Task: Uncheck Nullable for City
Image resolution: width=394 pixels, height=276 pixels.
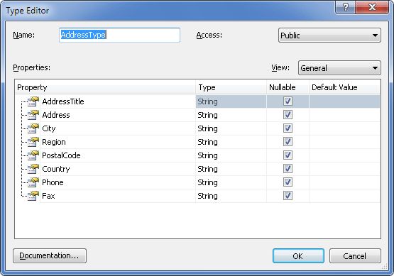Action: (x=288, y=128)
